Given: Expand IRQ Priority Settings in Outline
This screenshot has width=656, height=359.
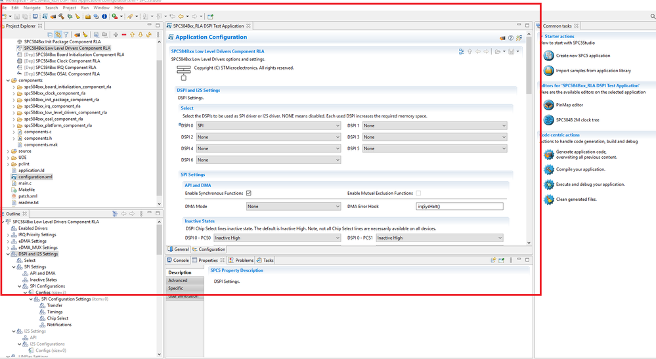Looking at the screenshot, I should 8,235.
